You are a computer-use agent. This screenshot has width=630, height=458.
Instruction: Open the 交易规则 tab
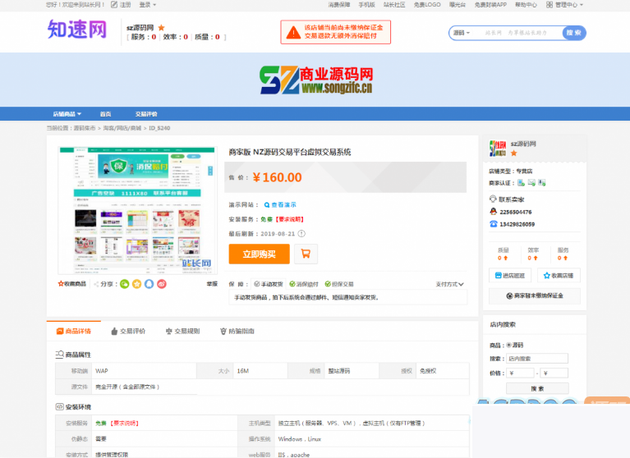(x=182, y=332)
